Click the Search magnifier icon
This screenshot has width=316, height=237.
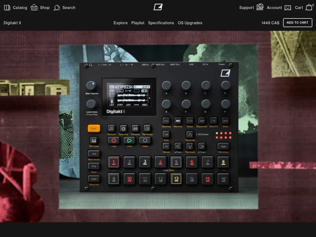point(57,8)
